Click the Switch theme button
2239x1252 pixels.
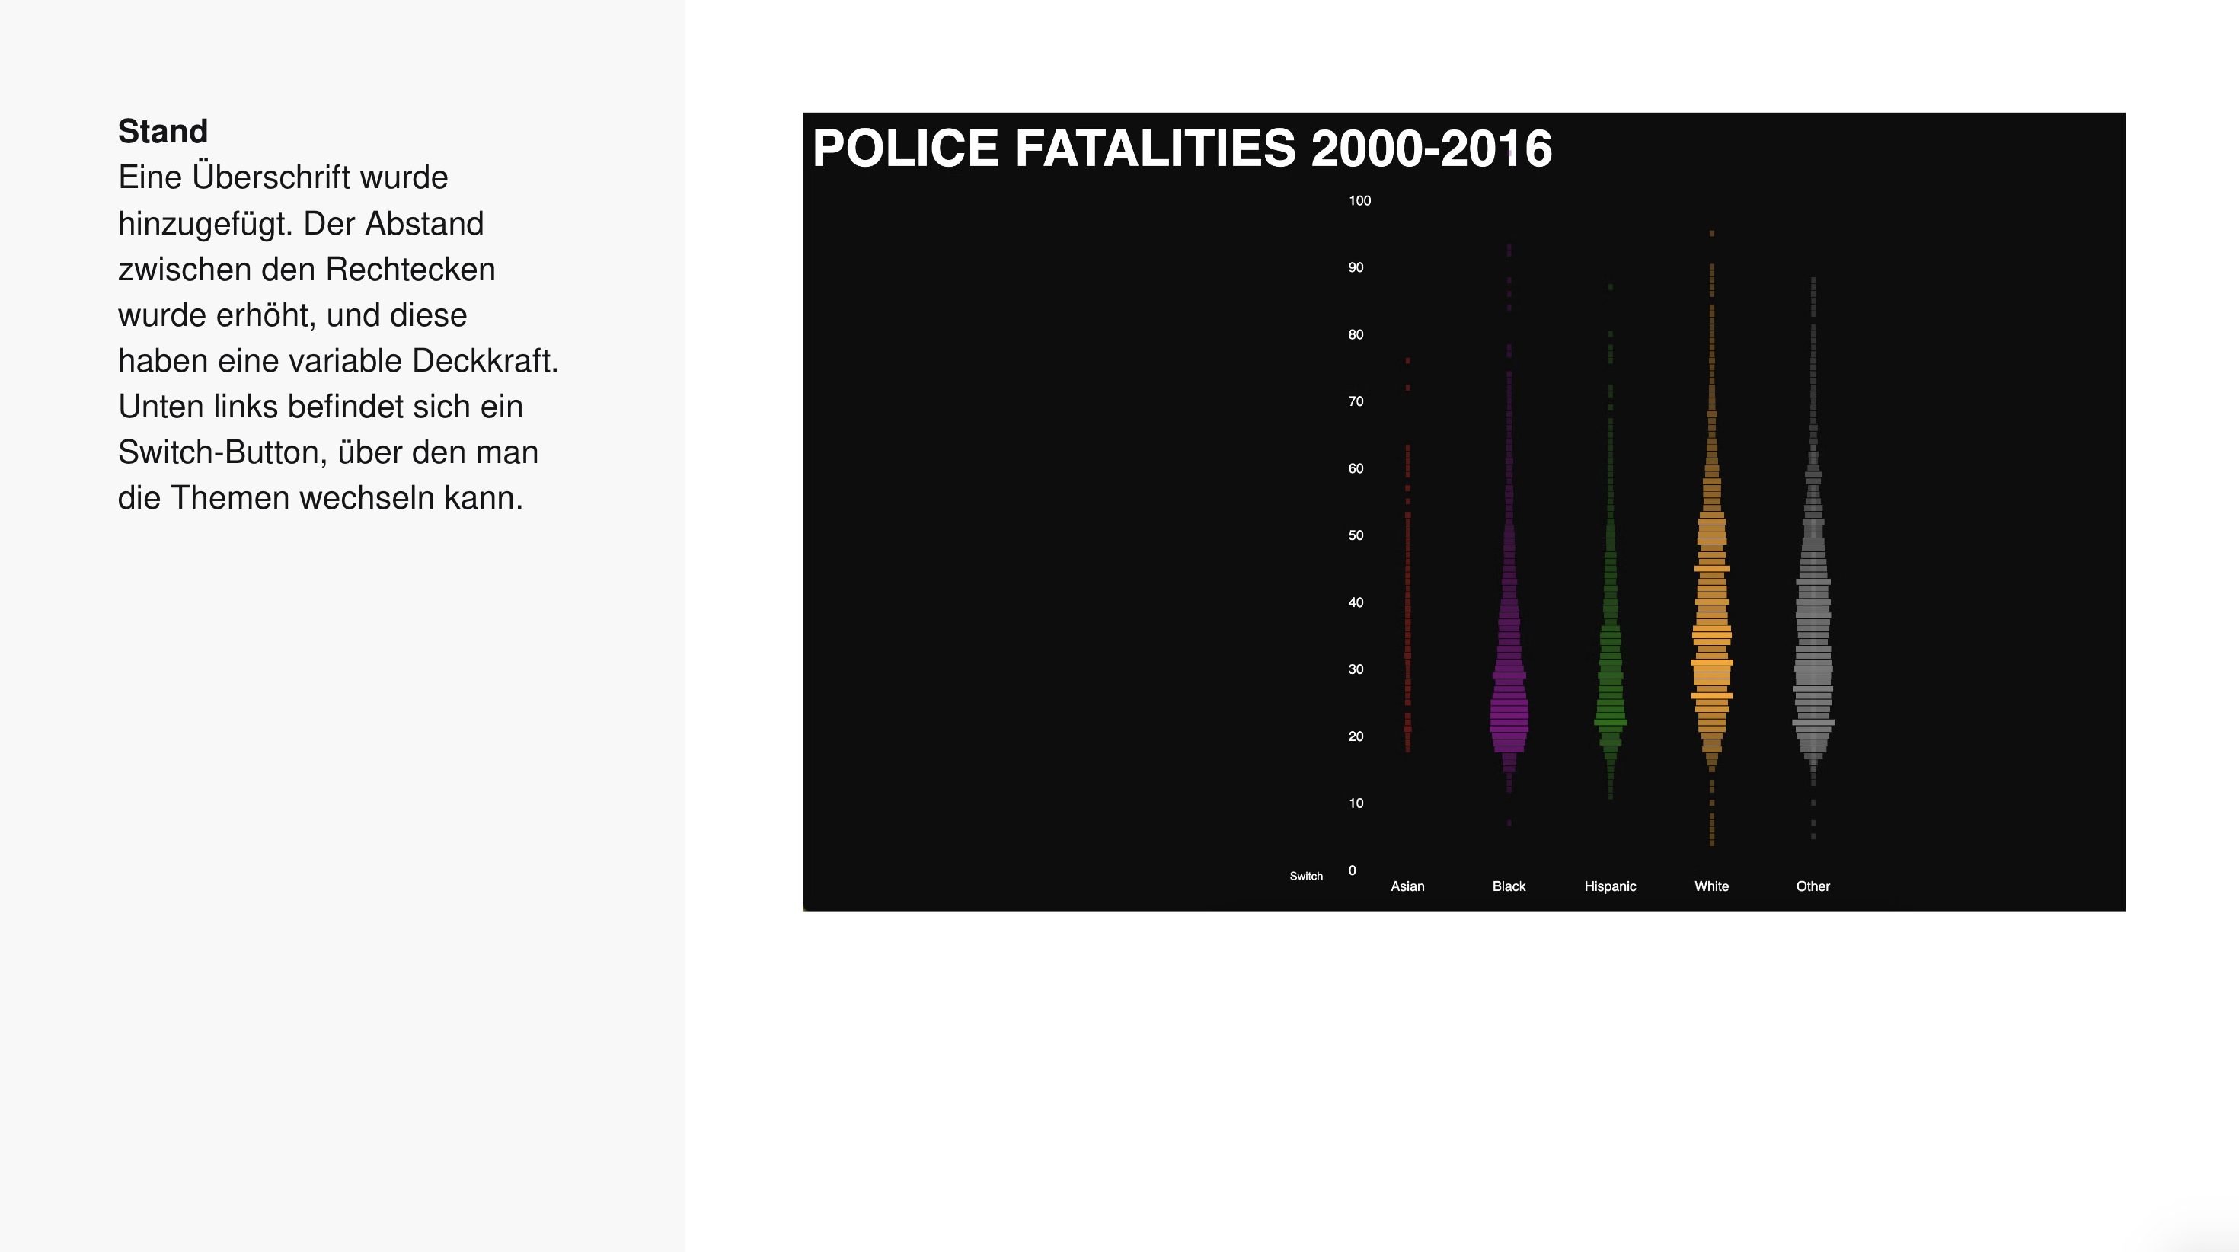[x=1305, y=876]
